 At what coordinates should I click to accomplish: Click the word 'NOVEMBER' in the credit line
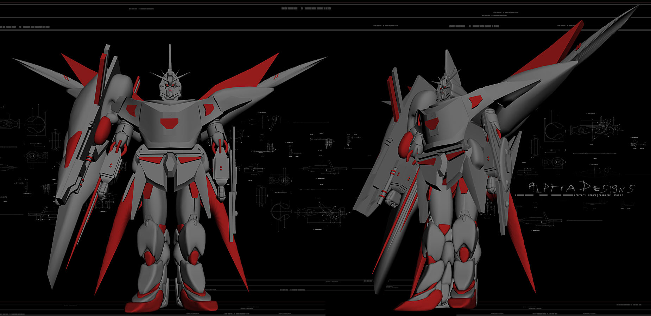click(x=605, y=196)
